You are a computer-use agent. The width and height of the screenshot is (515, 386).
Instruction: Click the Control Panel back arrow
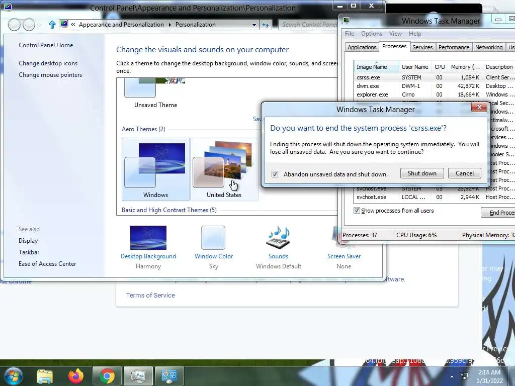pos(14,25)
